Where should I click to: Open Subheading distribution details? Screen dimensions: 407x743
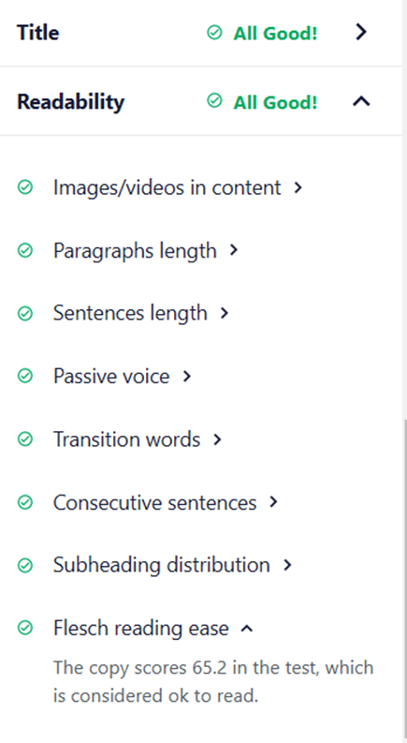pos(161,565)
